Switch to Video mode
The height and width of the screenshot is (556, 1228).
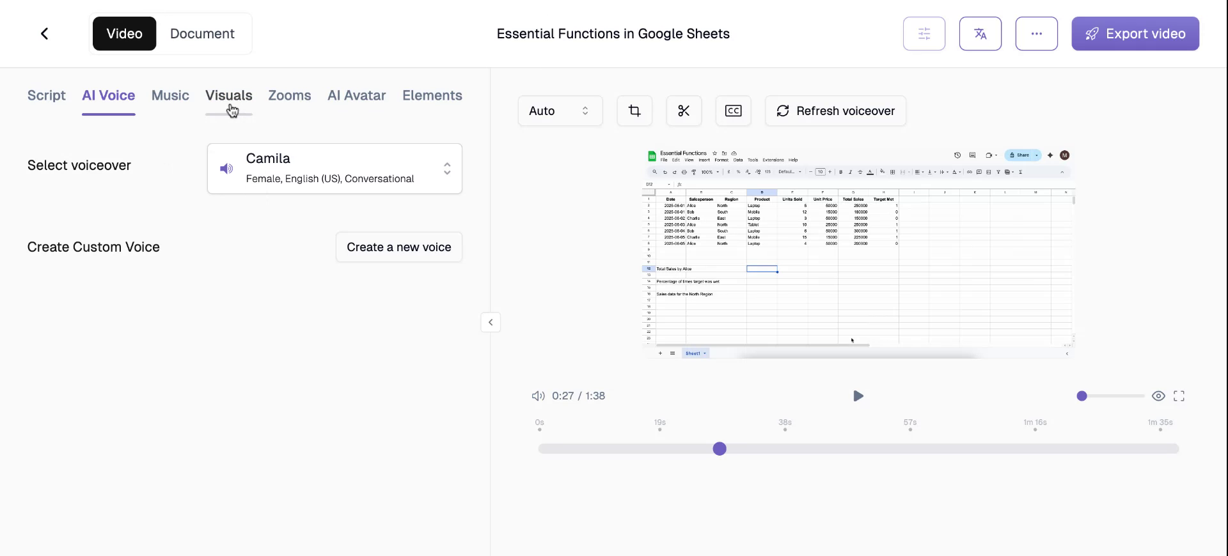(x=124, y=34)
